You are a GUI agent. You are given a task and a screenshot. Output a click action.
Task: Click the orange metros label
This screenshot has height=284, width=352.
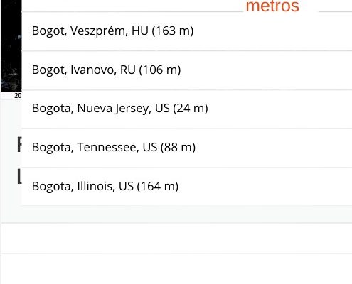272,6
